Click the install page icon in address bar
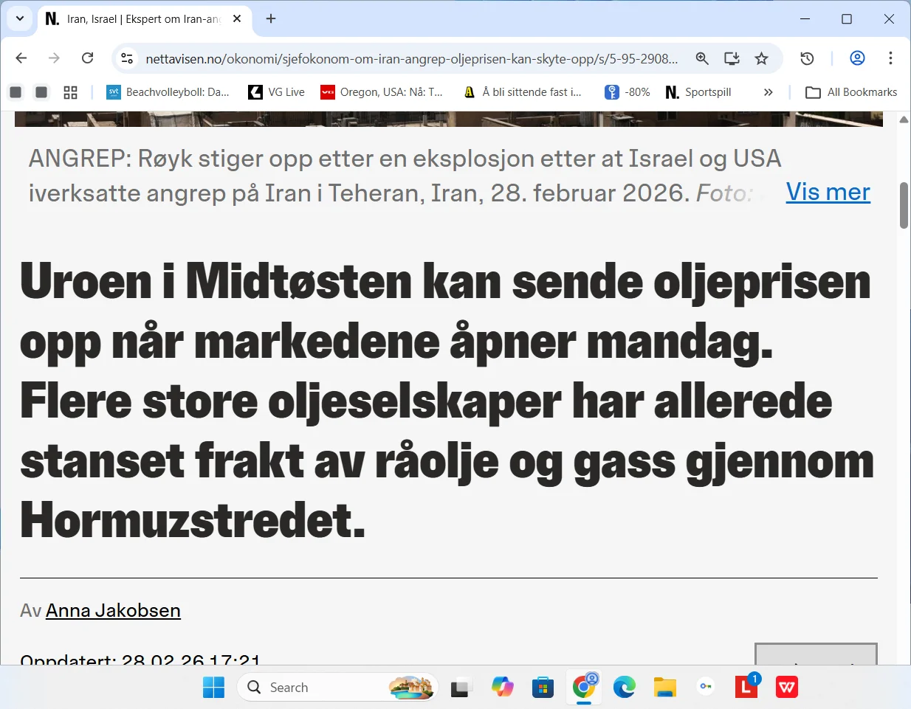This screenshot has height=709, width=911. (x=732, y=58)
